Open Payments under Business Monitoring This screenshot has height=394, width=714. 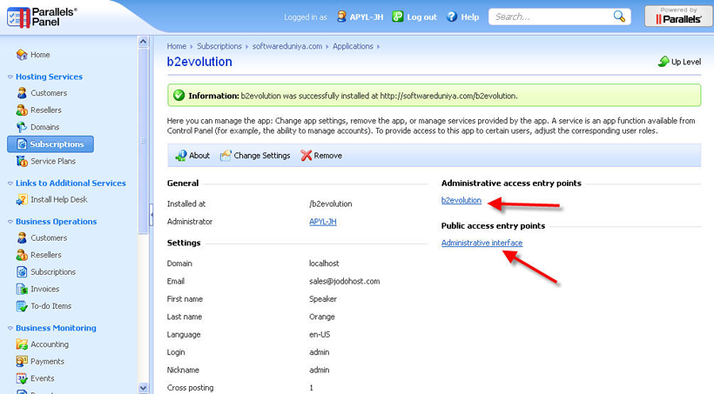pos(40,361)
